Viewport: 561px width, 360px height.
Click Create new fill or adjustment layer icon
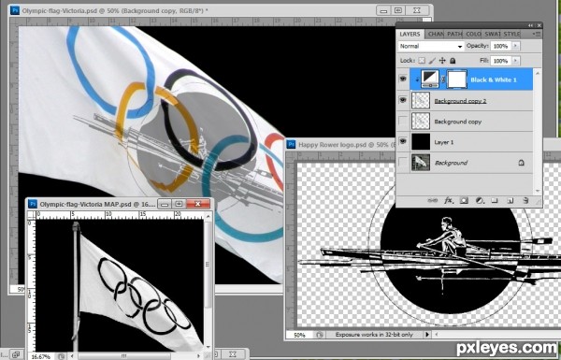(x=480, y=201)
